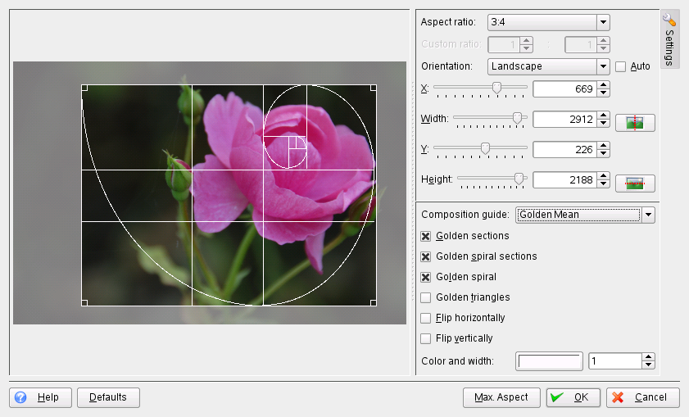
Task: Uncheck the Golden spiral option
Action: coord(426,277)
